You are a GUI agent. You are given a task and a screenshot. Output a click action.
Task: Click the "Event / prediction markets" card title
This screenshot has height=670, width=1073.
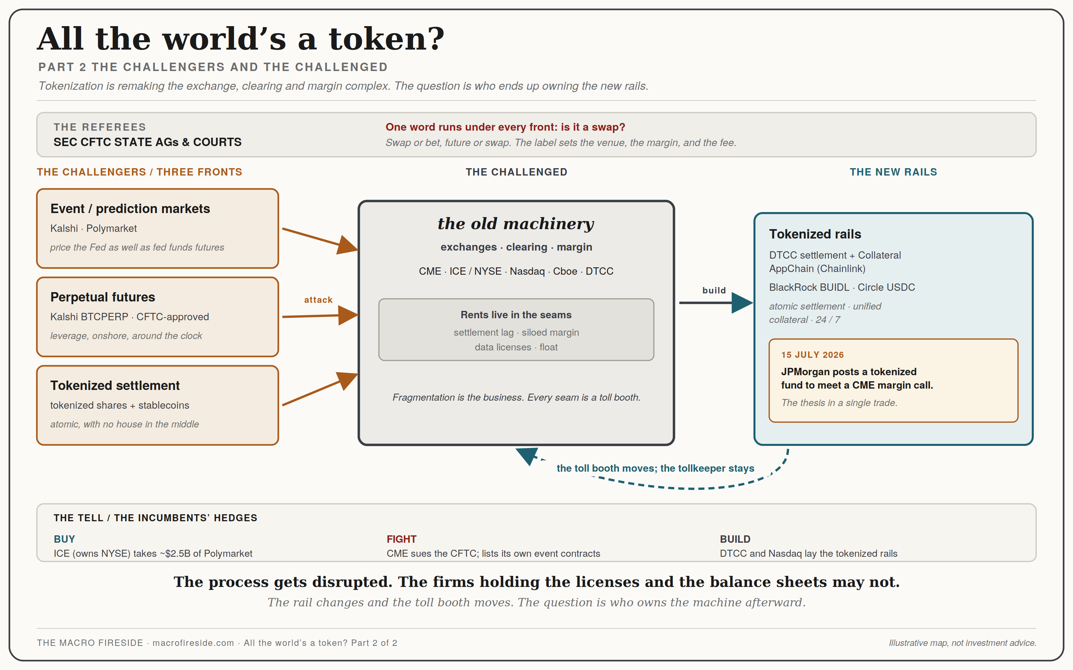[130, 209]
